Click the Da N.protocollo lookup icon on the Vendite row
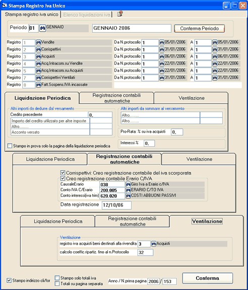Screen dimensions: 248x290 pos(162,42)
